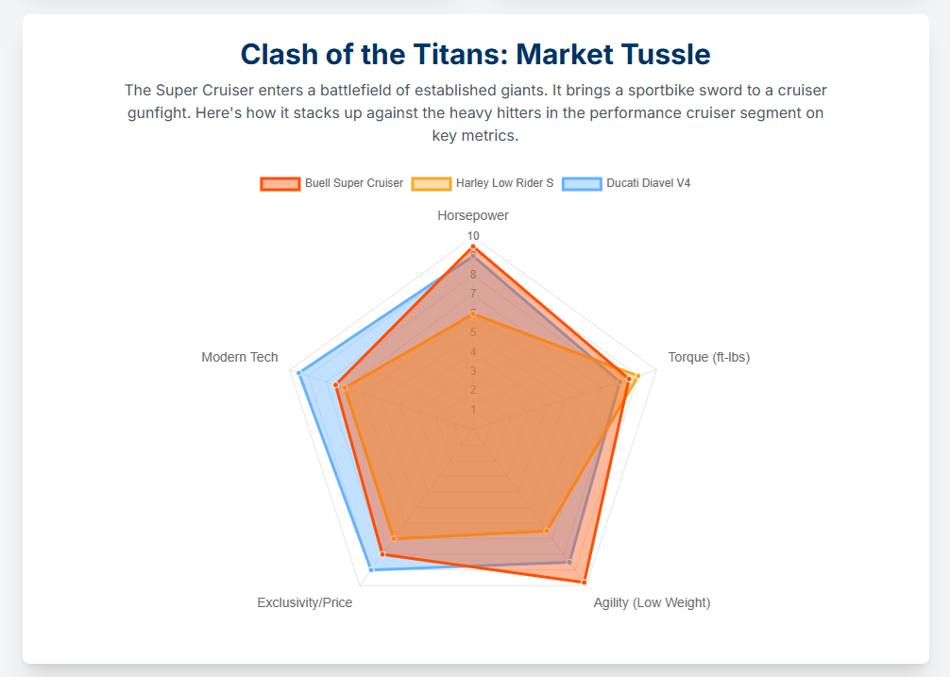Toggle the Buell Super Cruiser legend label

[x=353, y=183]
